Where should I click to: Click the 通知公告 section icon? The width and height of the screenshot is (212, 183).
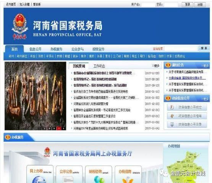[168, 65]
